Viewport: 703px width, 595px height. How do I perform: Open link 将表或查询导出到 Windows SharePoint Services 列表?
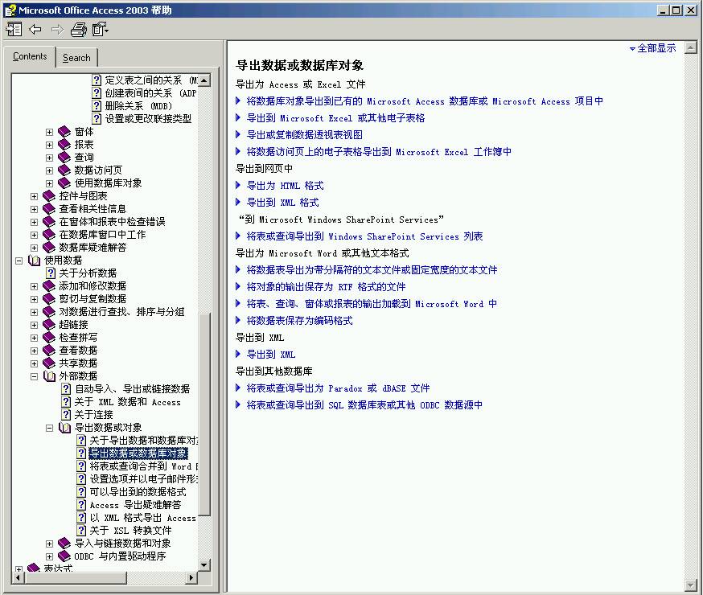pos(364,236)
